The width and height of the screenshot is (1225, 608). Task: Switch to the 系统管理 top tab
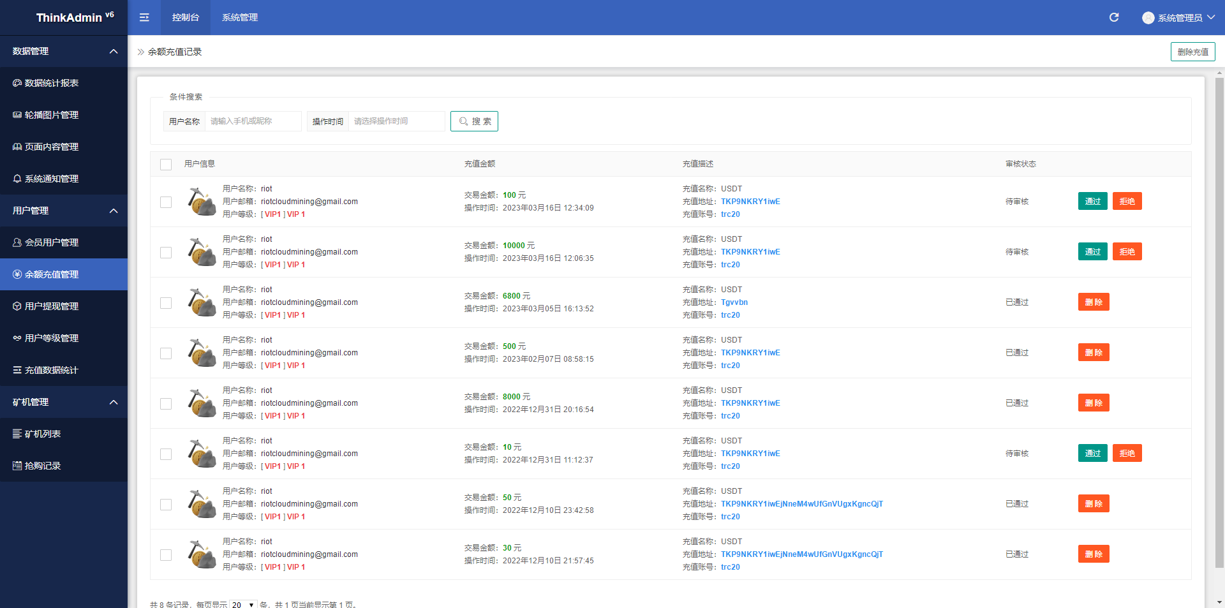[x=240, y=17]
